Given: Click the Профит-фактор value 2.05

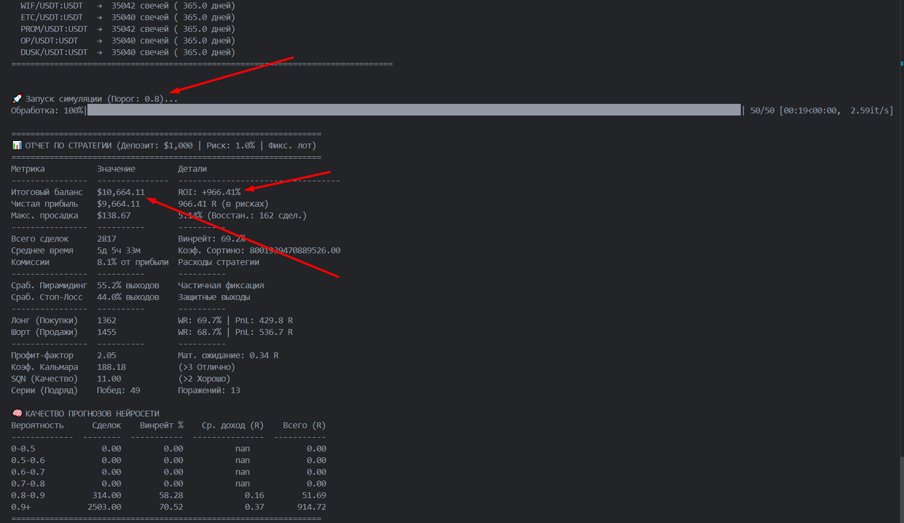Looking at the screenshot, I should [107, 355].
